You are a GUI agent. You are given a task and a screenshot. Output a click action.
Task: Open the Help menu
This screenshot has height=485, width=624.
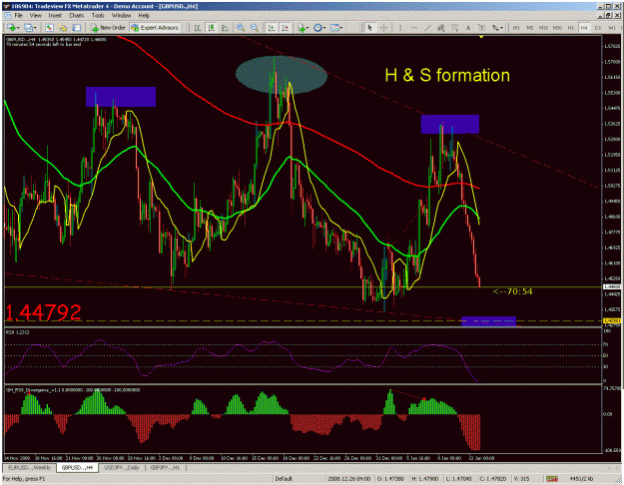tap(144, 16)
